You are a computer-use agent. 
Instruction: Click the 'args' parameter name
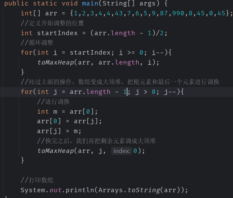pyautogui.click(x=147, y=4)
